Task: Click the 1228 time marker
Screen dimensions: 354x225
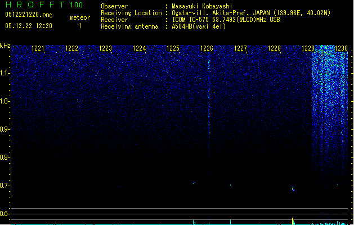Action: point(274,48)
